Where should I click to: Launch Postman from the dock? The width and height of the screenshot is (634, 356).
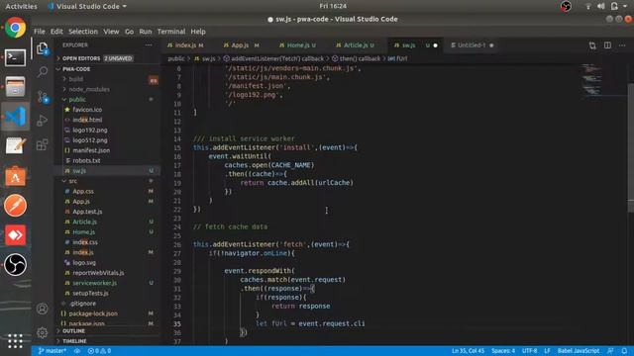[x=16, y=206]
